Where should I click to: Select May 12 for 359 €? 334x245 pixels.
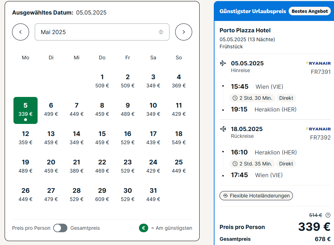pos(26,138)
